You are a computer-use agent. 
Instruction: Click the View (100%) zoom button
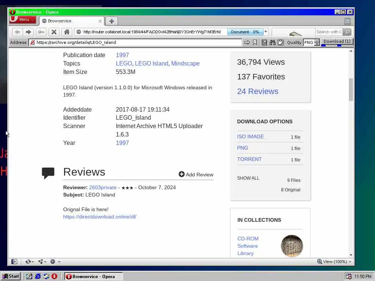[332, 262]
